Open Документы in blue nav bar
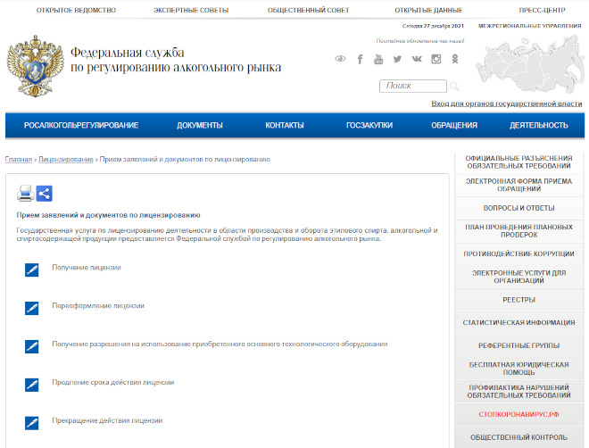The height and width of the screenshot is (448, 589). tap(200, 125)
